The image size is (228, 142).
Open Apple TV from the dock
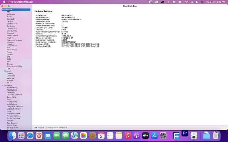point(145,135)
